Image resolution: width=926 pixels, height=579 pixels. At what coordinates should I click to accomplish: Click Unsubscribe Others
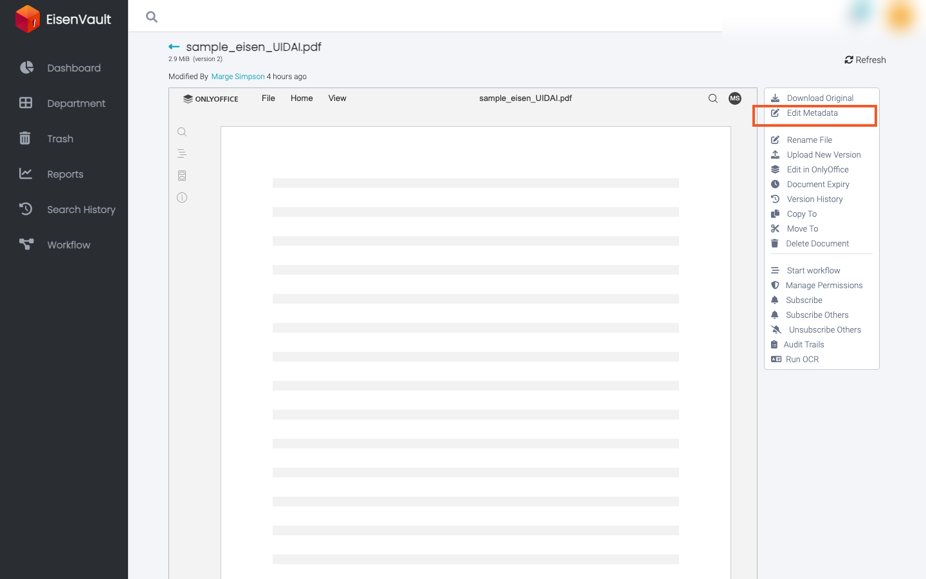click(816, 330)
